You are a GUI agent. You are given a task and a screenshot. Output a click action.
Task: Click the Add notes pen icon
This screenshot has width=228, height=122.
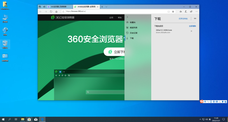(186, 12)
